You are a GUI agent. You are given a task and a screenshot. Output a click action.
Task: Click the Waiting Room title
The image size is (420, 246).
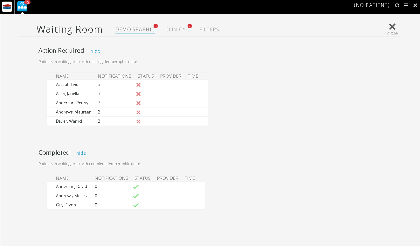(70, 29)
